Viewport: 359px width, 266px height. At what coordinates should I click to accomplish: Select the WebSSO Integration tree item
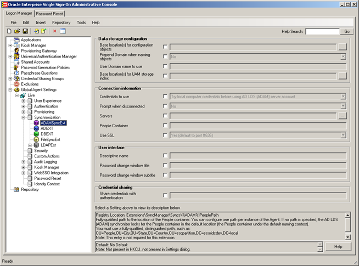(x=51, y=173)
